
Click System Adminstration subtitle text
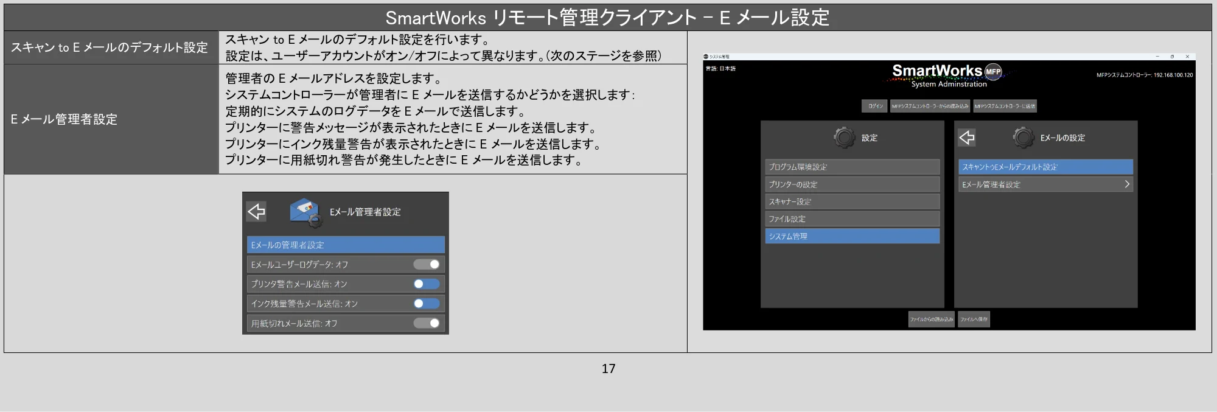[949, 85]
